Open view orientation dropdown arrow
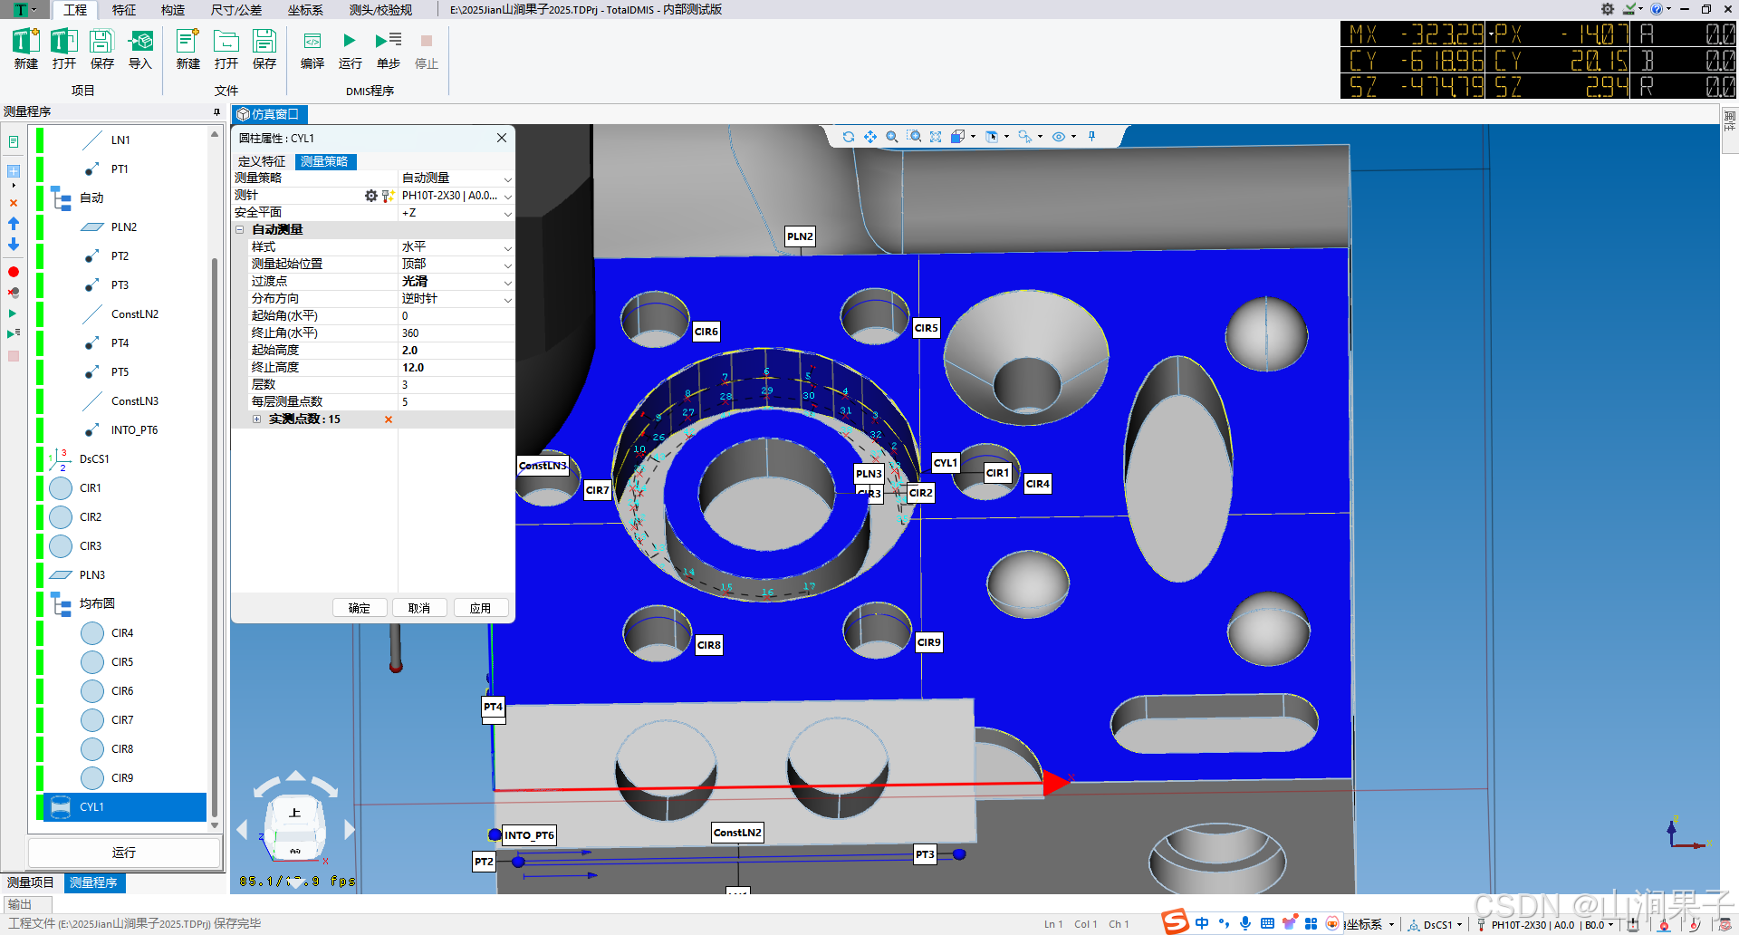This screenshot has width=1739, height=935. (974, 137)
